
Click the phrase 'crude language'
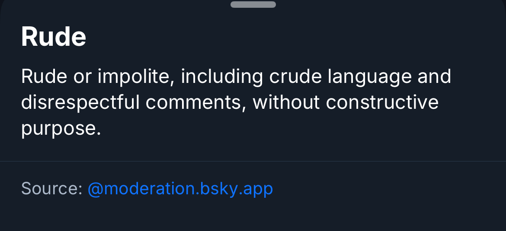click(x=341, y=77)
